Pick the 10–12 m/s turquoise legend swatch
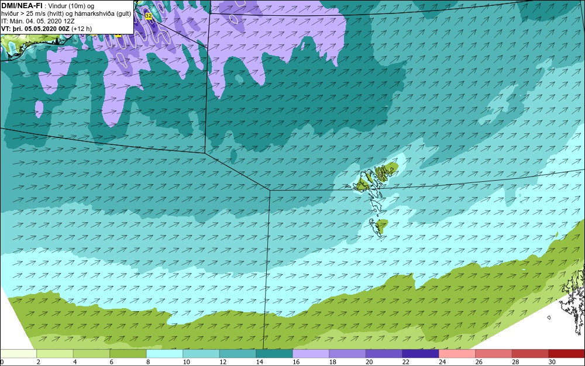 [x=201, y=354]
